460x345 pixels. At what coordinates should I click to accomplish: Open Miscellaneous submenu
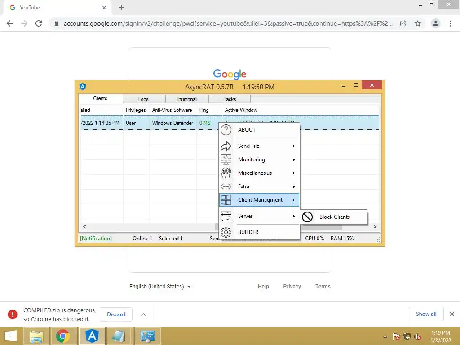(x=259, y=173)
